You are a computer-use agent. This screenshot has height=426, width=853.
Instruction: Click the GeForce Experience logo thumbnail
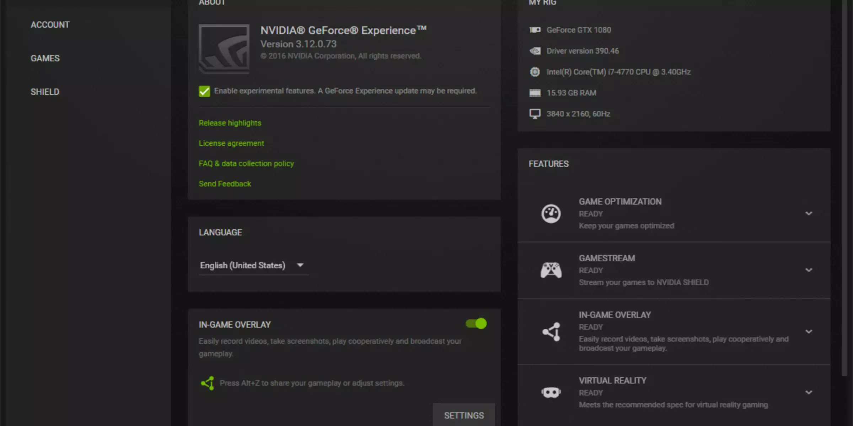[x=224, y=49]
